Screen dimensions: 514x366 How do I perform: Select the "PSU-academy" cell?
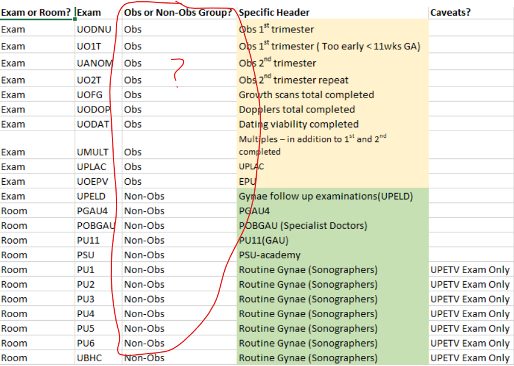(333, 255)
